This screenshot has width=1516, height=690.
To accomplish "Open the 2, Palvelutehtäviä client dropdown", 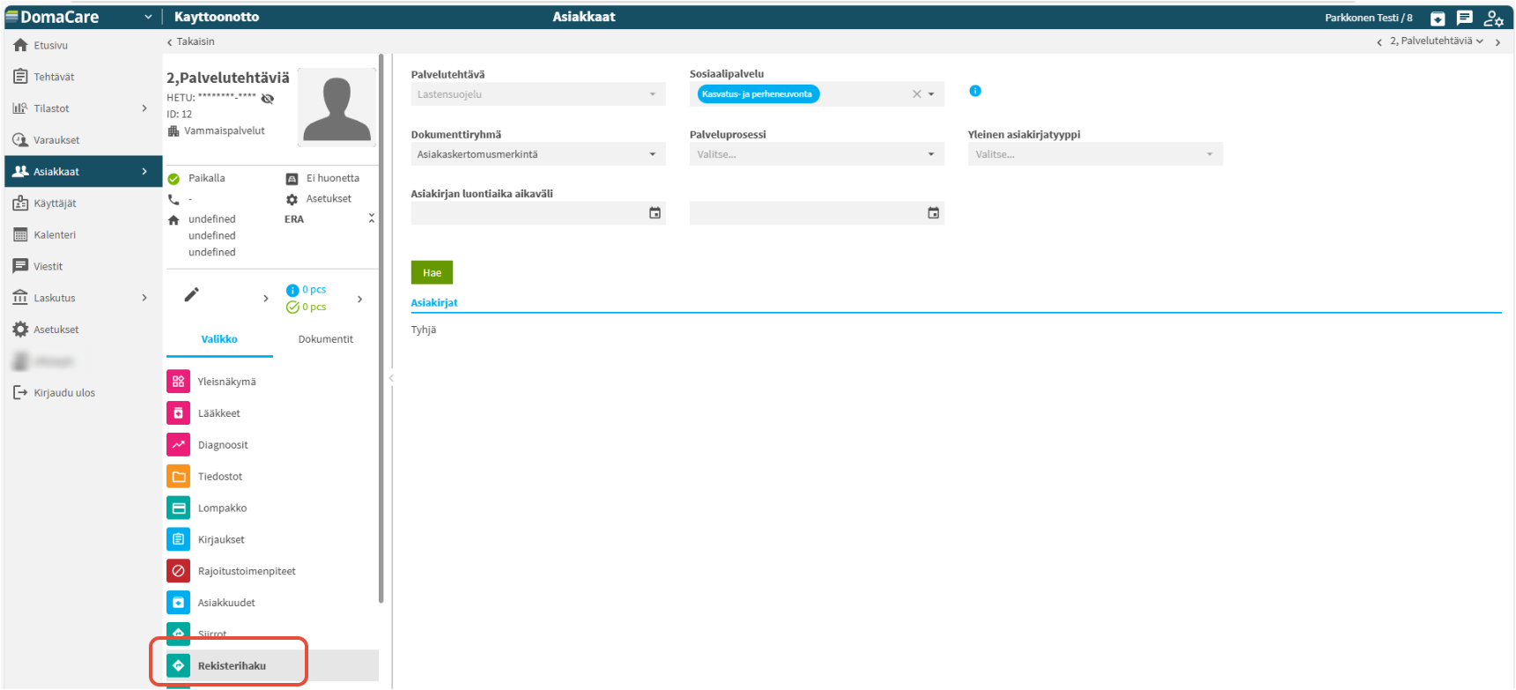I will click(x=1437, y=41).
